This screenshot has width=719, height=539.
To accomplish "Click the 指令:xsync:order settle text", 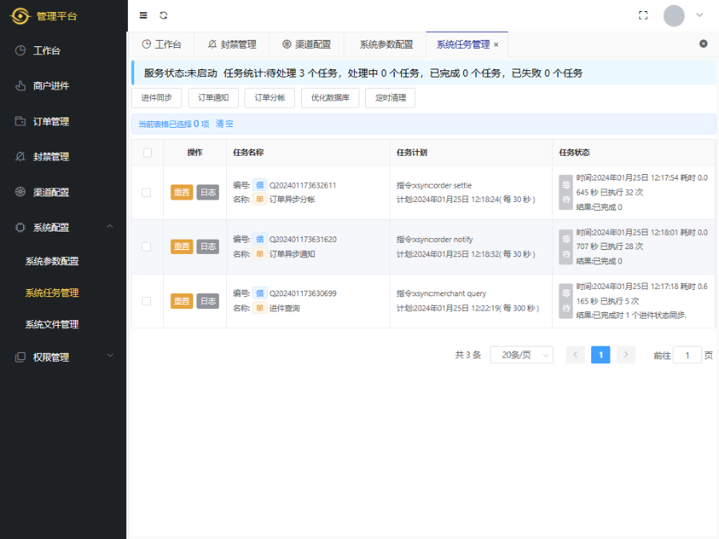I will (x=435, y=185).
